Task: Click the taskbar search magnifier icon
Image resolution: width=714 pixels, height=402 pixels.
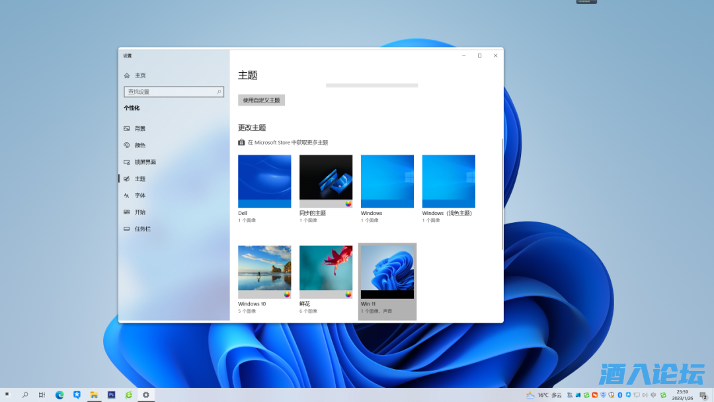Action: [25, 395]
